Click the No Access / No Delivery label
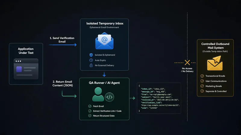The width and height of the screenshot is (241, 135). (x=187, y=70)
